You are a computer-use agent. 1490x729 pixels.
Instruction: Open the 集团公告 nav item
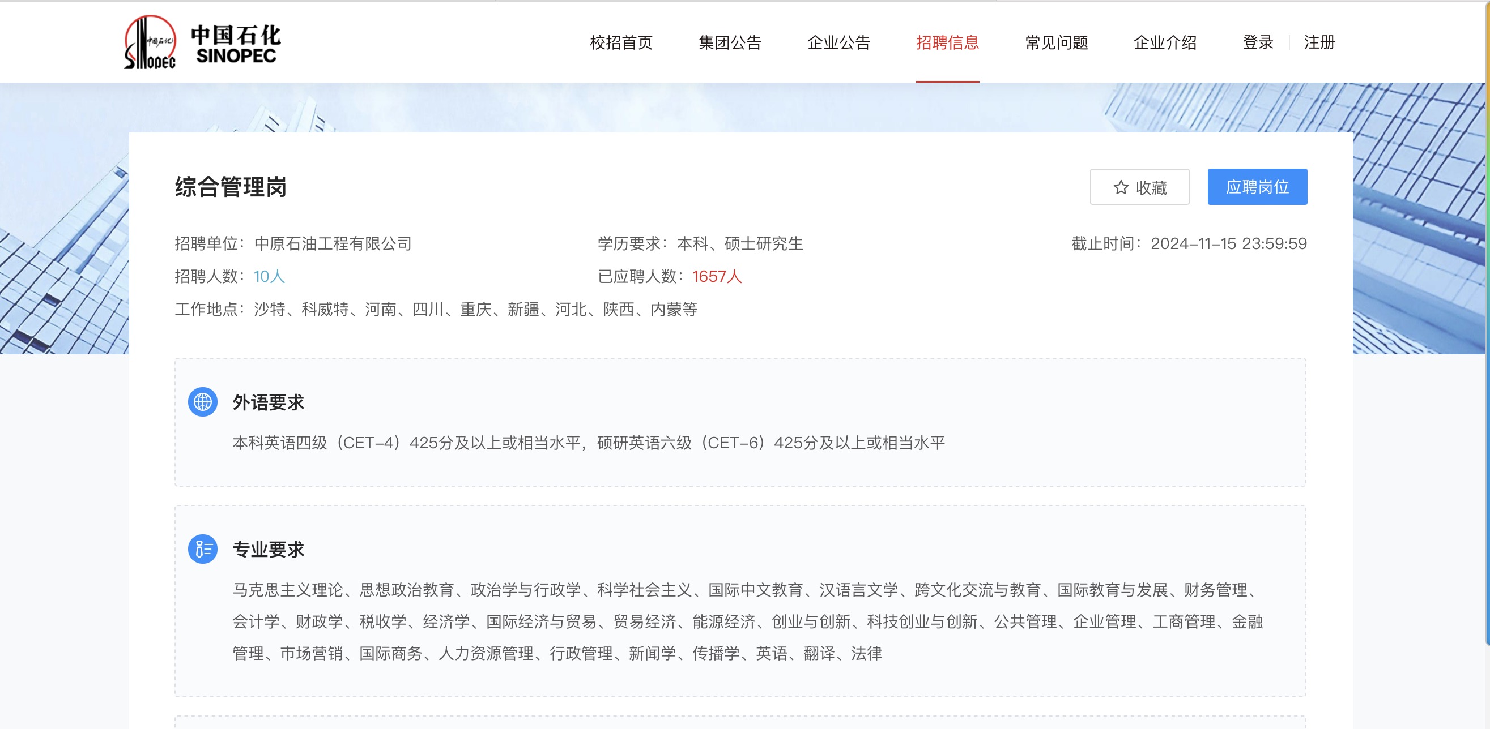[x=729, y=42]
